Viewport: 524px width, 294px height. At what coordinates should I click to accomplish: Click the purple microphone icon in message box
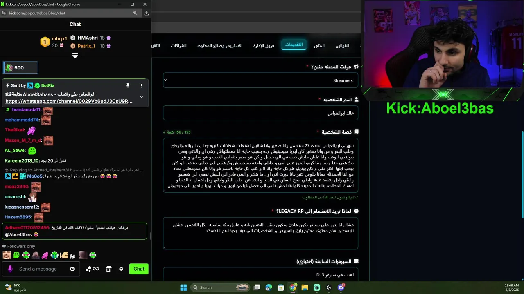[10, 269]
